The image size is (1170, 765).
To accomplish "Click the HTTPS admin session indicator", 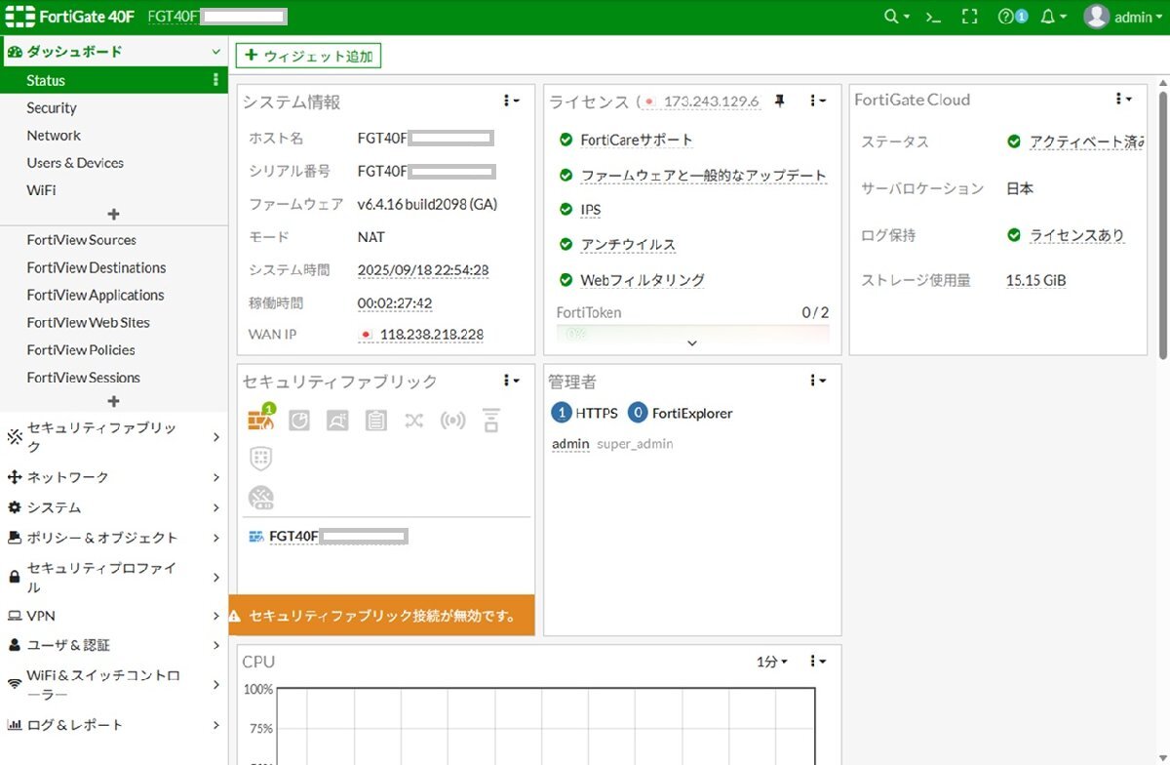I will pos(563,413).
